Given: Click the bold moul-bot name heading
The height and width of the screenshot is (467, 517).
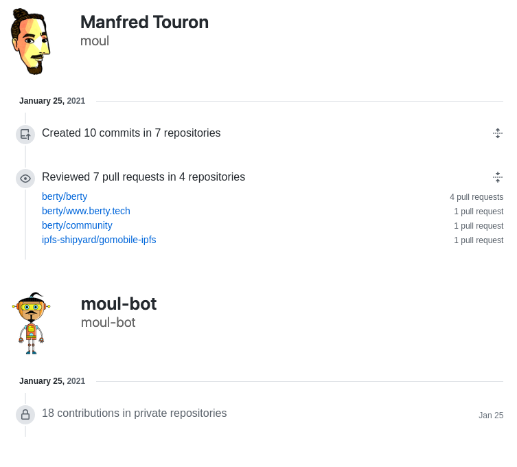Looking at the screenshot, I should [119, 304].
